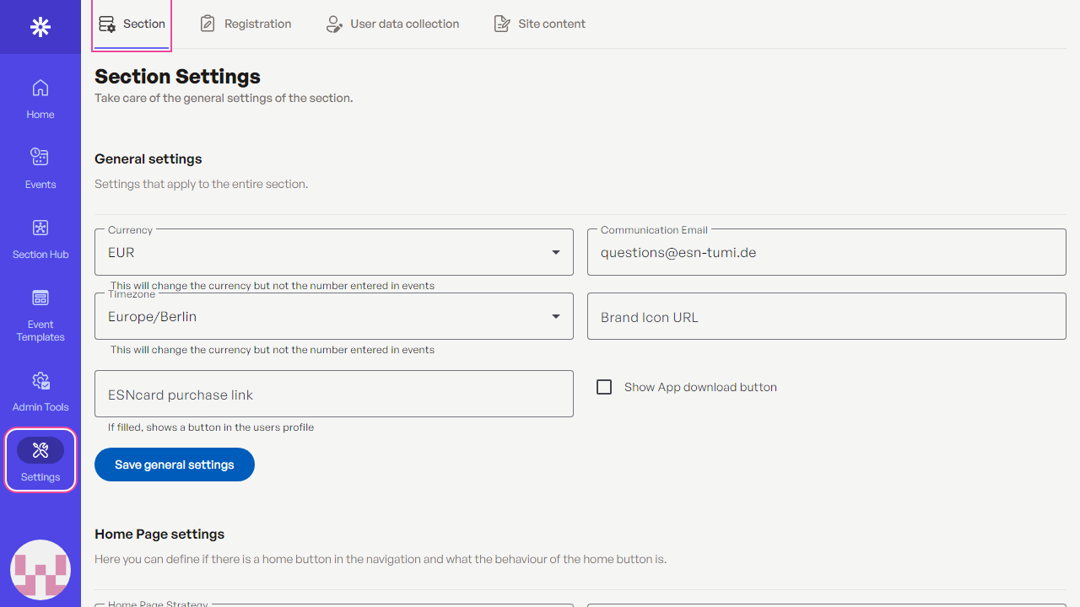Viewport: 1080px width, 607px height.
Task: Expand the Currency dropdown
Action: click(x=555, y=252)
